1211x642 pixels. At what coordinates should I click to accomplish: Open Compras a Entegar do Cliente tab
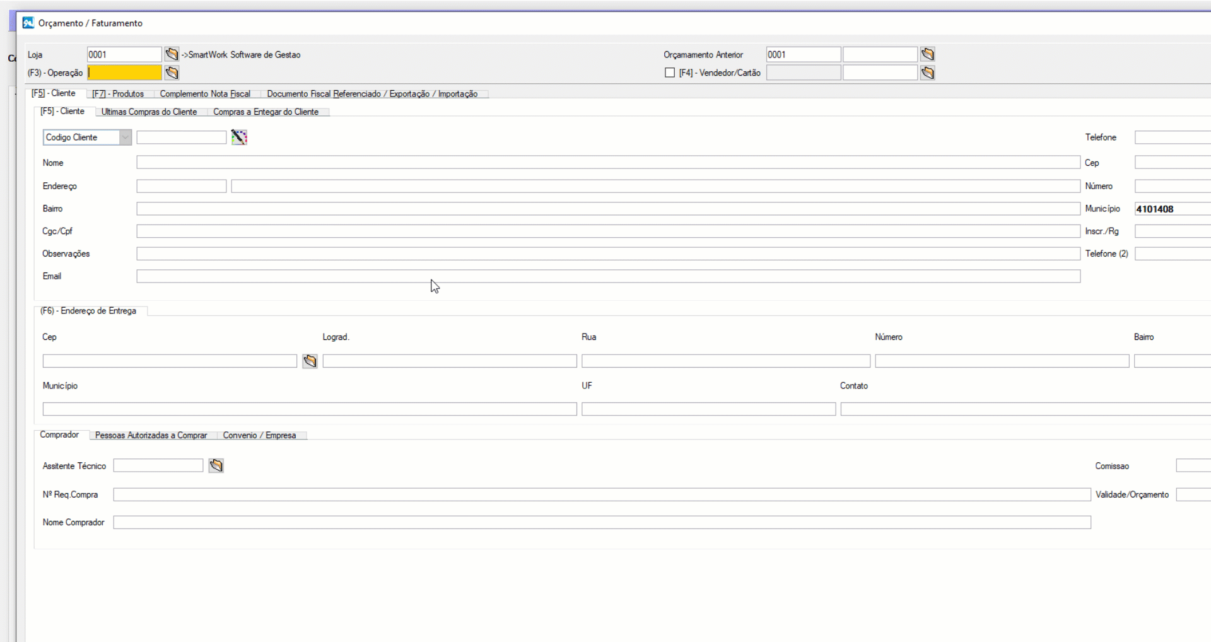(266, 112)
